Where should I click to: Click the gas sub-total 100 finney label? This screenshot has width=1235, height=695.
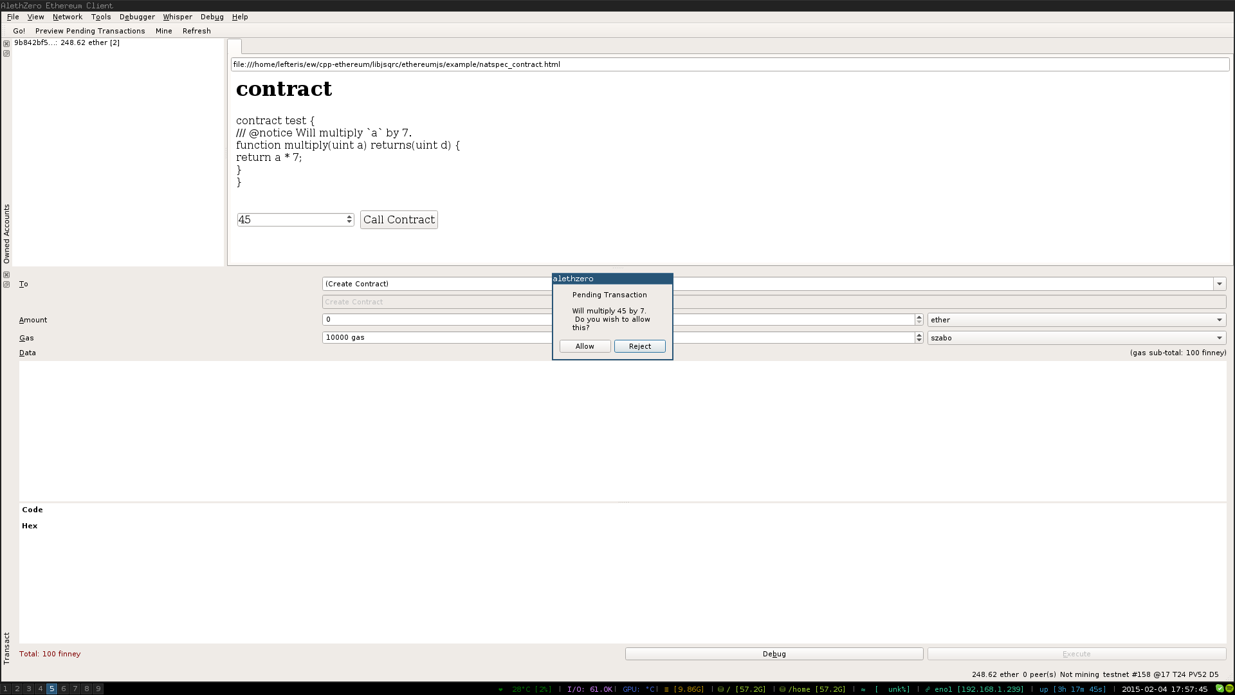[1178, 353]
